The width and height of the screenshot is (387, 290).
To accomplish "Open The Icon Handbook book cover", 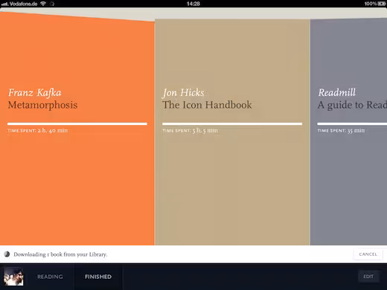I will click(232, 132).
